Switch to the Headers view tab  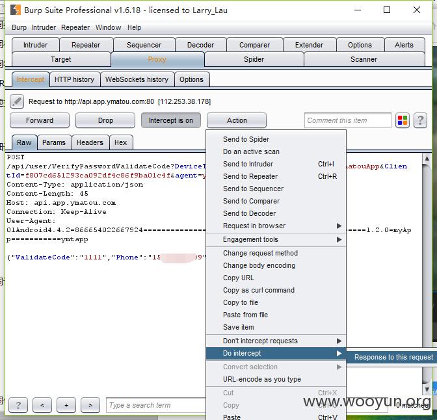pyautogui.click(x=90, y=142)
